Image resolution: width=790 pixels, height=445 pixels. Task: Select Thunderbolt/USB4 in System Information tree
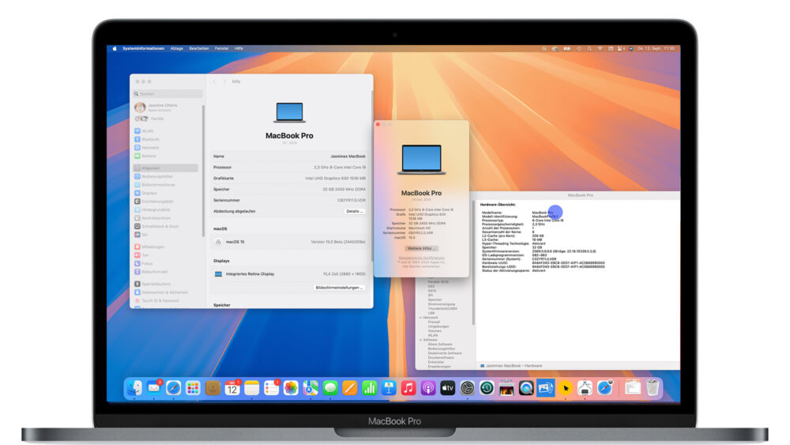coord(442,308)
